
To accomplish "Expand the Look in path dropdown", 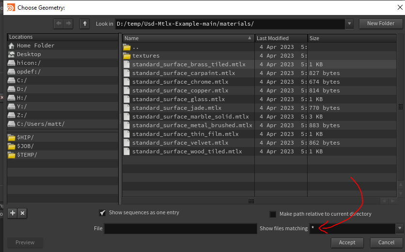I will (349, 24).
